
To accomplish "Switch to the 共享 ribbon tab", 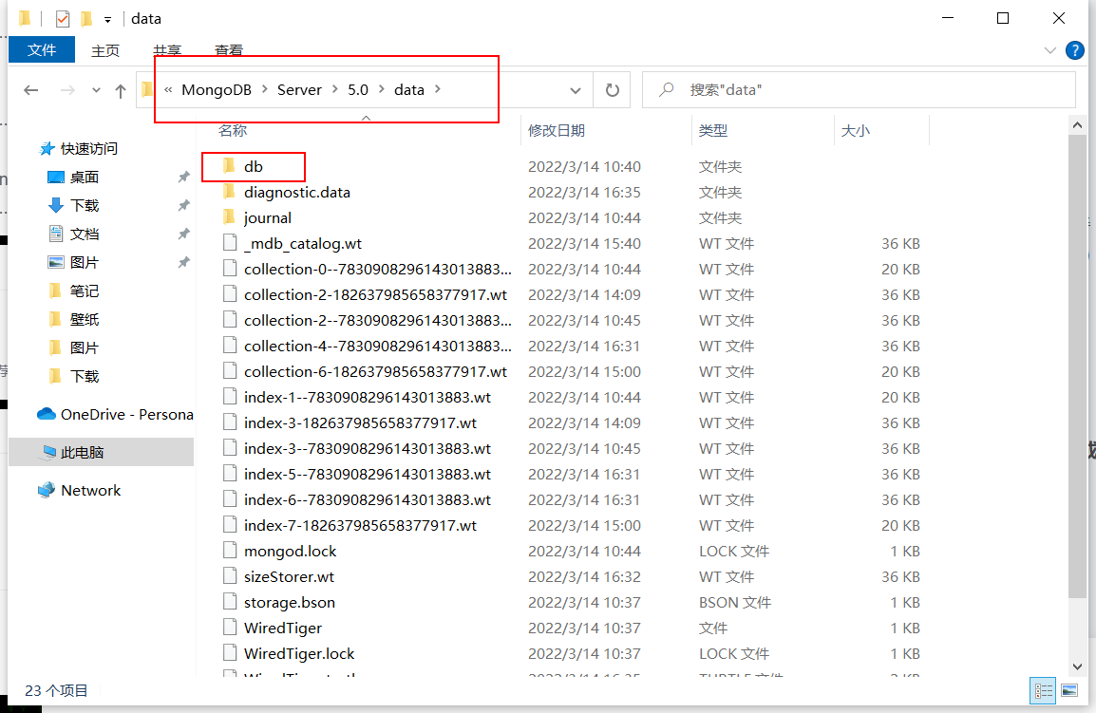I will 167,51.
